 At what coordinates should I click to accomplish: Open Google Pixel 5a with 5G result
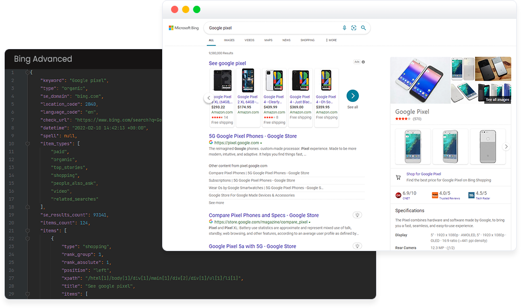(x=252, y=246)
